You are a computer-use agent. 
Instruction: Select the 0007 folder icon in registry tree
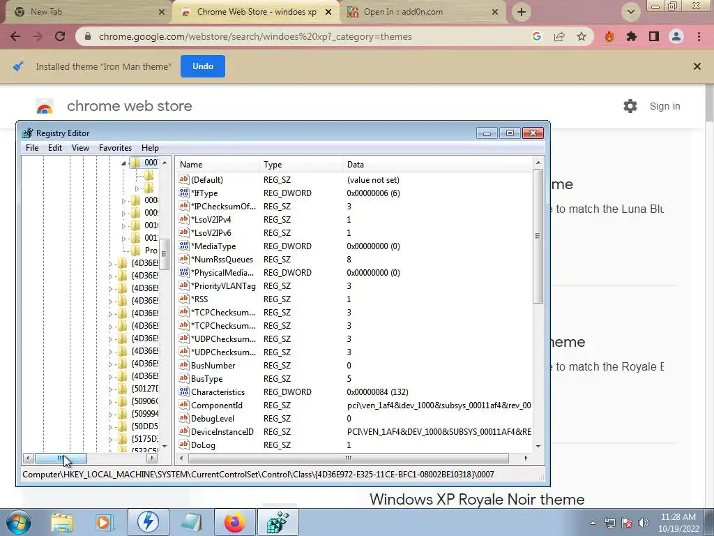tap(136, 163)
